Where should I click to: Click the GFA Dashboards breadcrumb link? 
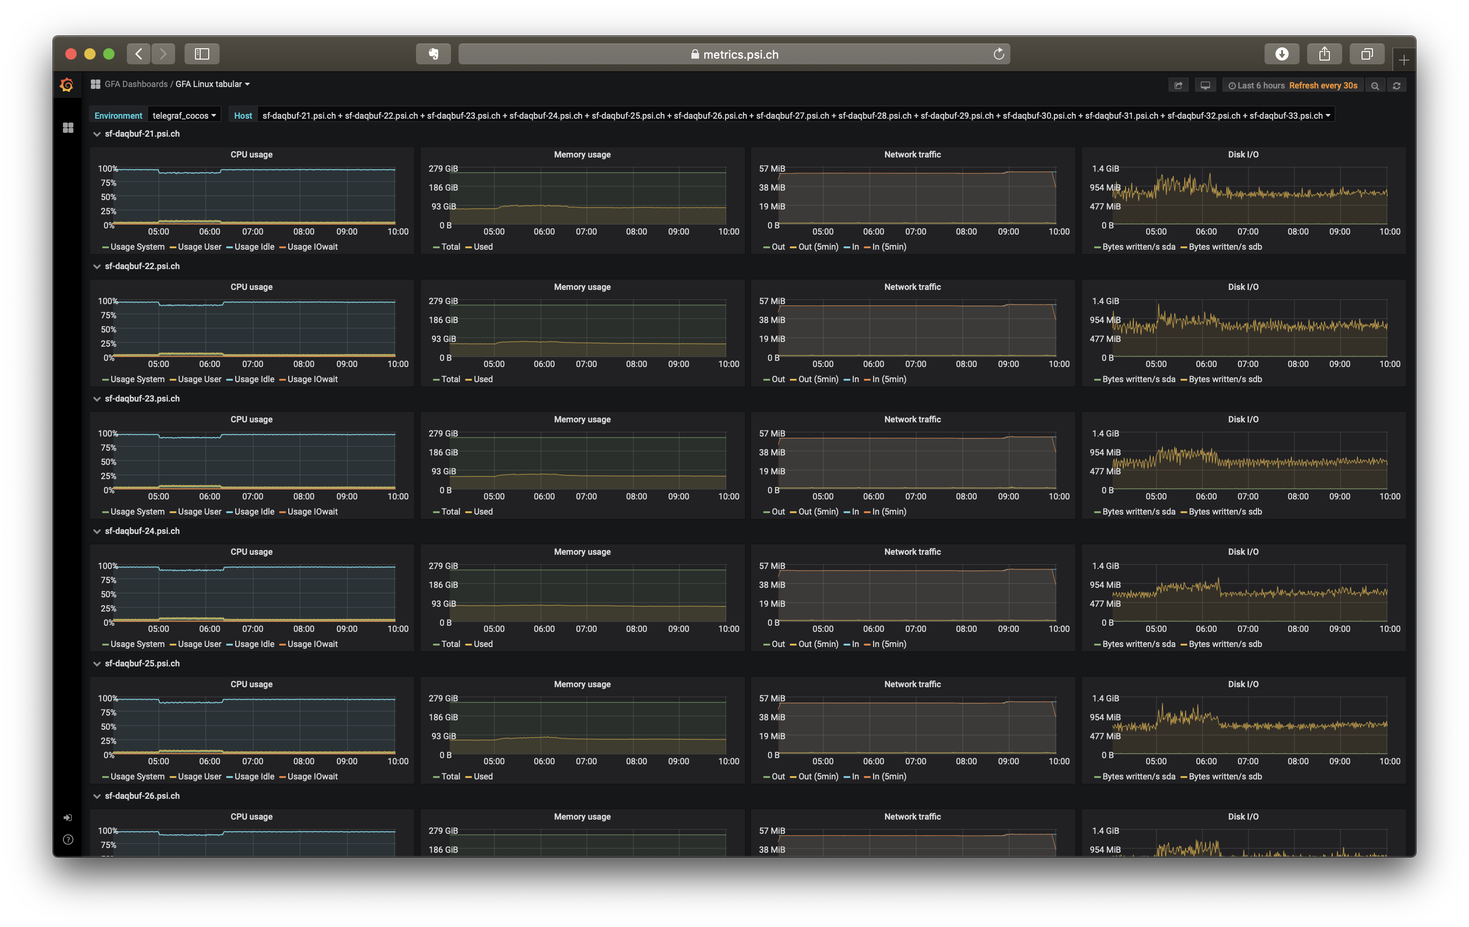pos(135,84)
